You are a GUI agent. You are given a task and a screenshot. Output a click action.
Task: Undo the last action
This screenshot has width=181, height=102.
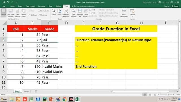click(x=8, y=2)
